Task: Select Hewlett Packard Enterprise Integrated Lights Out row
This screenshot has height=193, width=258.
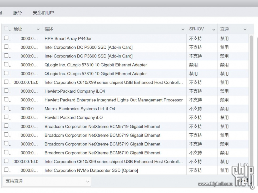Action: click(x=113, y=100)
